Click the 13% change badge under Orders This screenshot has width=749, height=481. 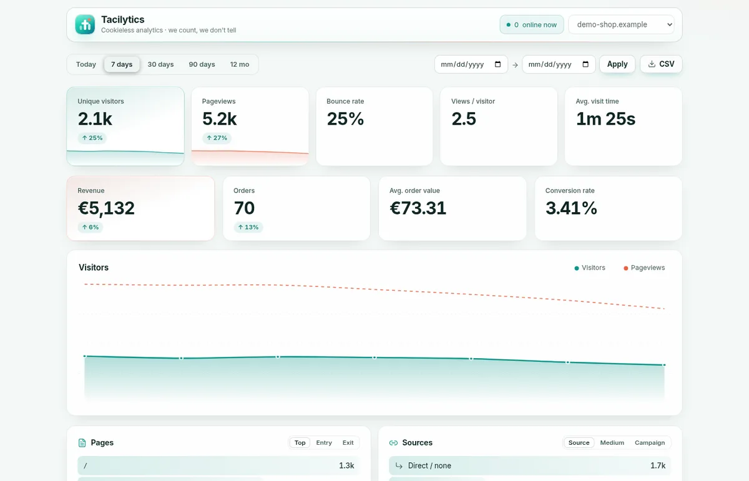tap(248, 227)
